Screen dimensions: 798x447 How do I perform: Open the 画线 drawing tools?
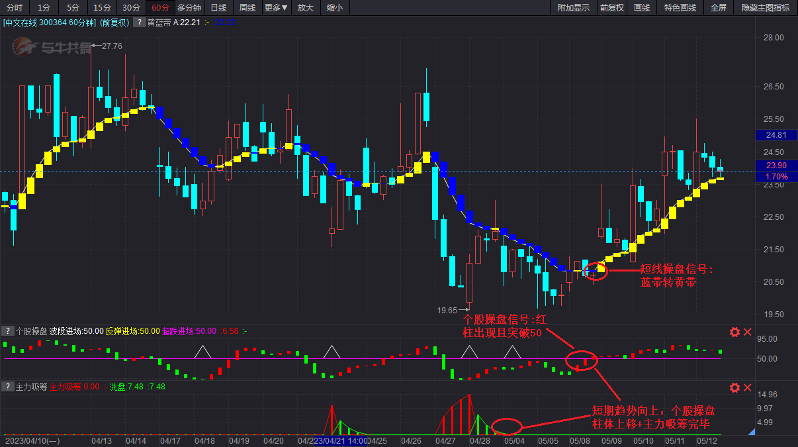pos(642,8)
